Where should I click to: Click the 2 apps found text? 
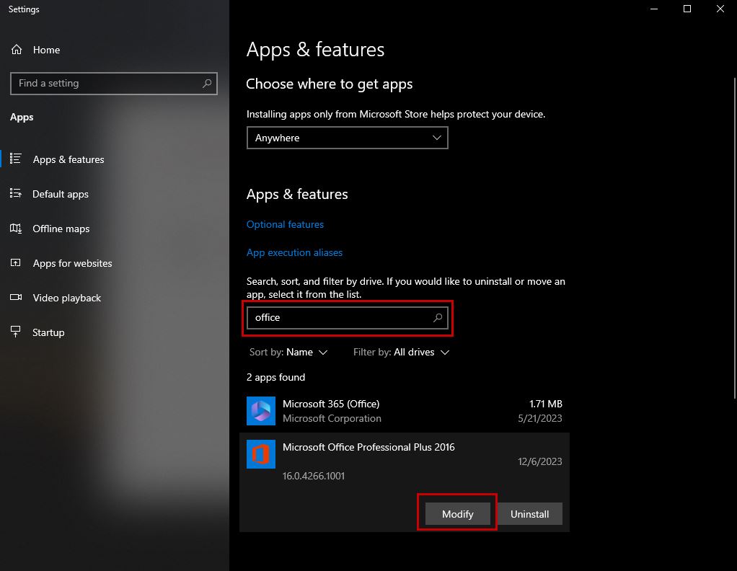pyautogui.click(x=276, y=377)
